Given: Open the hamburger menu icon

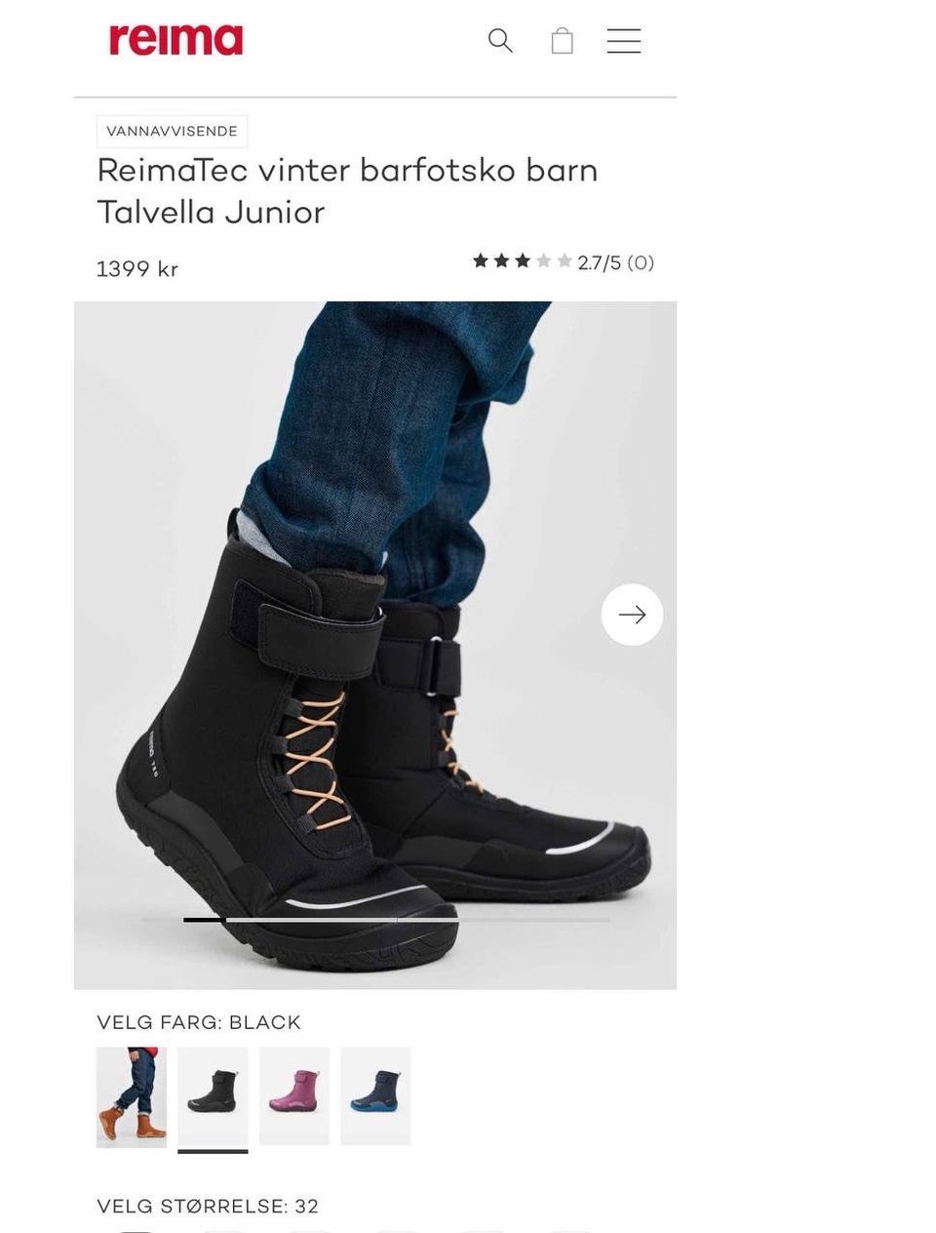Looking at the screenshot, I should [624, 41].
